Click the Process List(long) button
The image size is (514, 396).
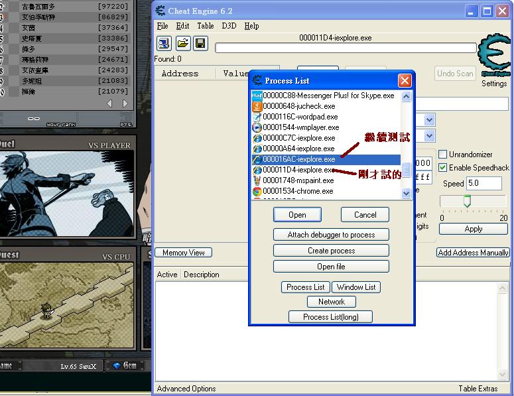click(x=330, y=317)
